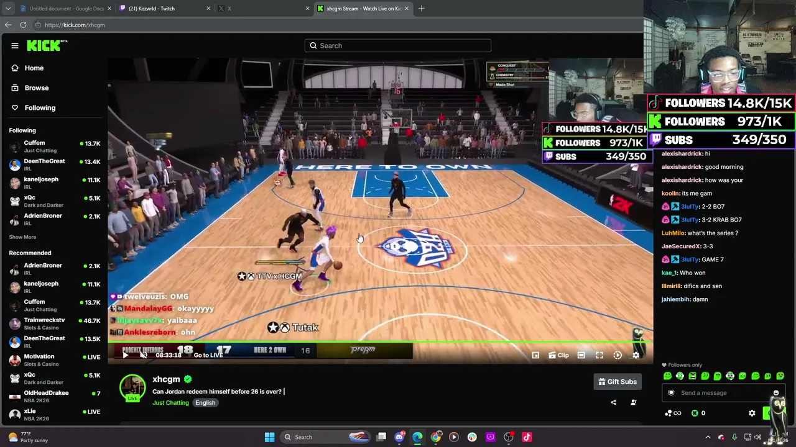This screenshot has width=796, height=447.
Task: Open Trainwreckstv in Recommended list
Action: point(55,323)
